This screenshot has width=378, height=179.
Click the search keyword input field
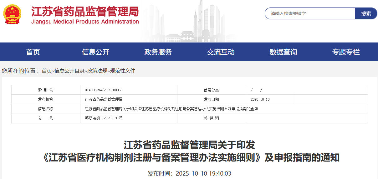click(x=310, y=13)
